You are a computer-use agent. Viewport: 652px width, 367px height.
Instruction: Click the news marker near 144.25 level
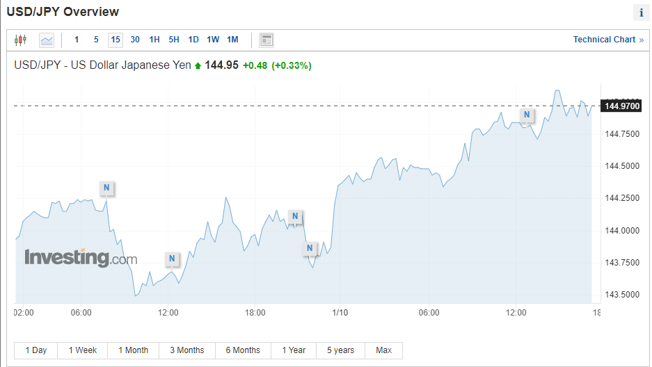[x=106, y=188]
